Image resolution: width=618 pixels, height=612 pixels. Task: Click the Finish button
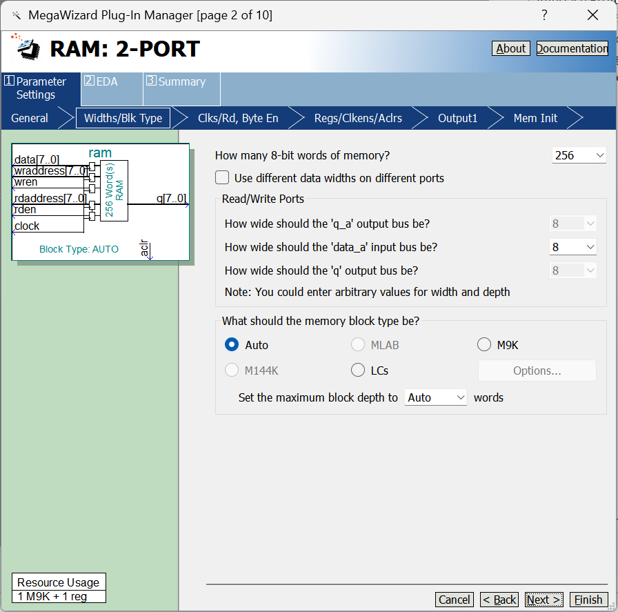click(x=588, y=600)
